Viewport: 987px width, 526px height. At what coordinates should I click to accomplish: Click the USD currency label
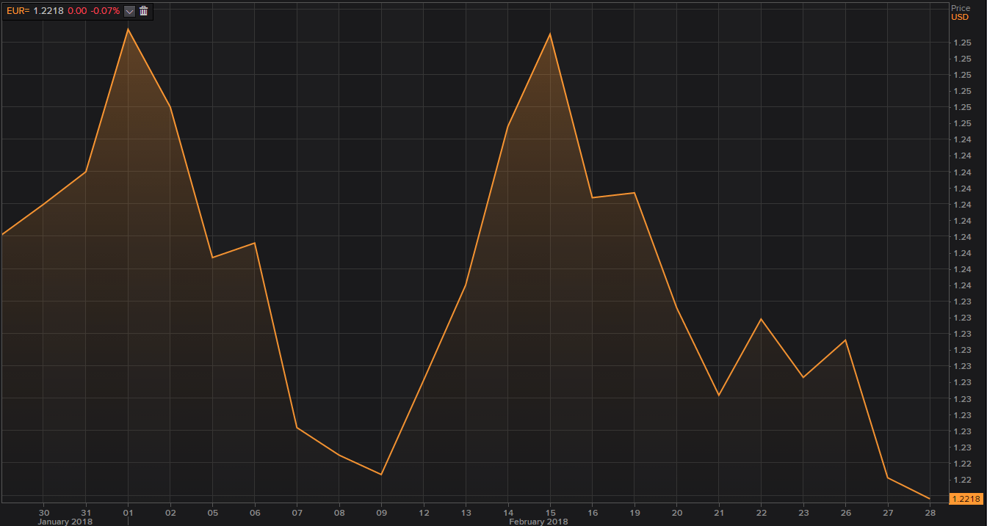[960, 17]
